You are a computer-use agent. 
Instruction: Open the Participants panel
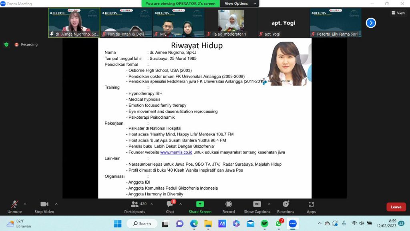click(135, 207)
